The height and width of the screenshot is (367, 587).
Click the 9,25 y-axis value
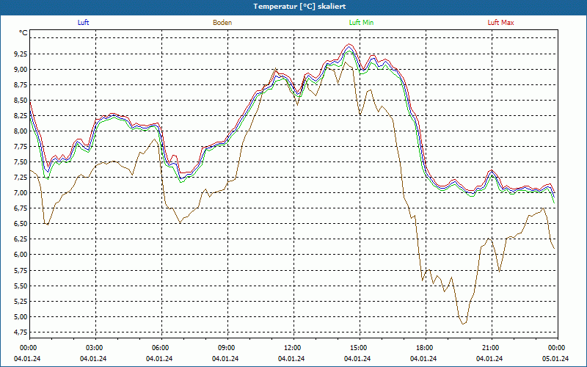click(21, 54)
